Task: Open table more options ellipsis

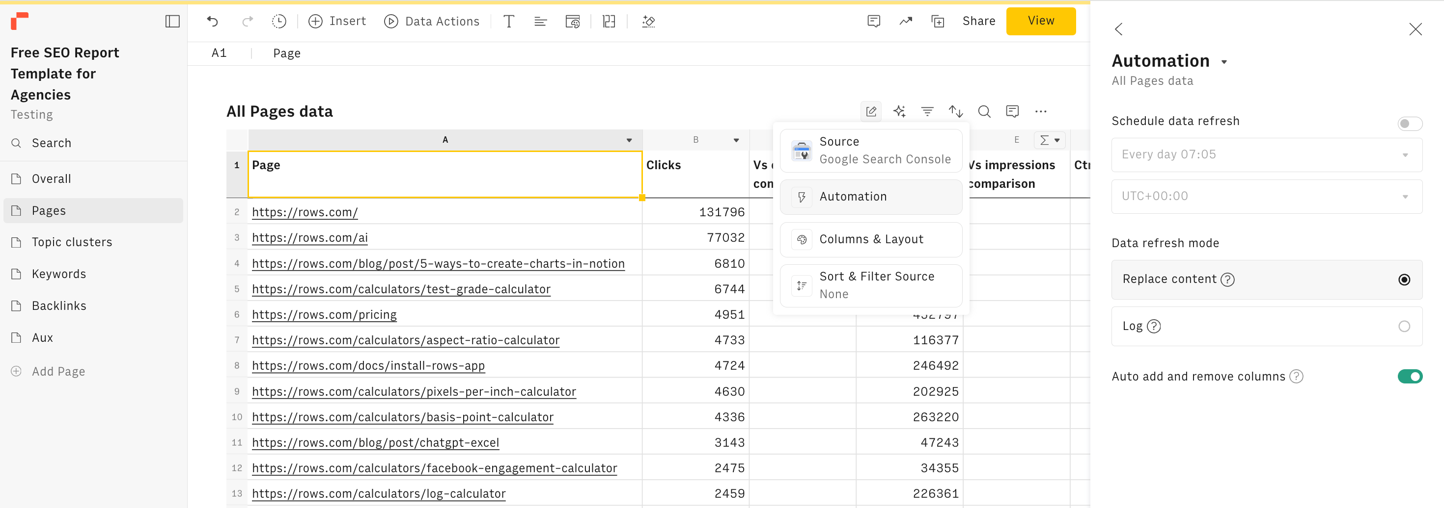Action: (x=1040, y=111)
